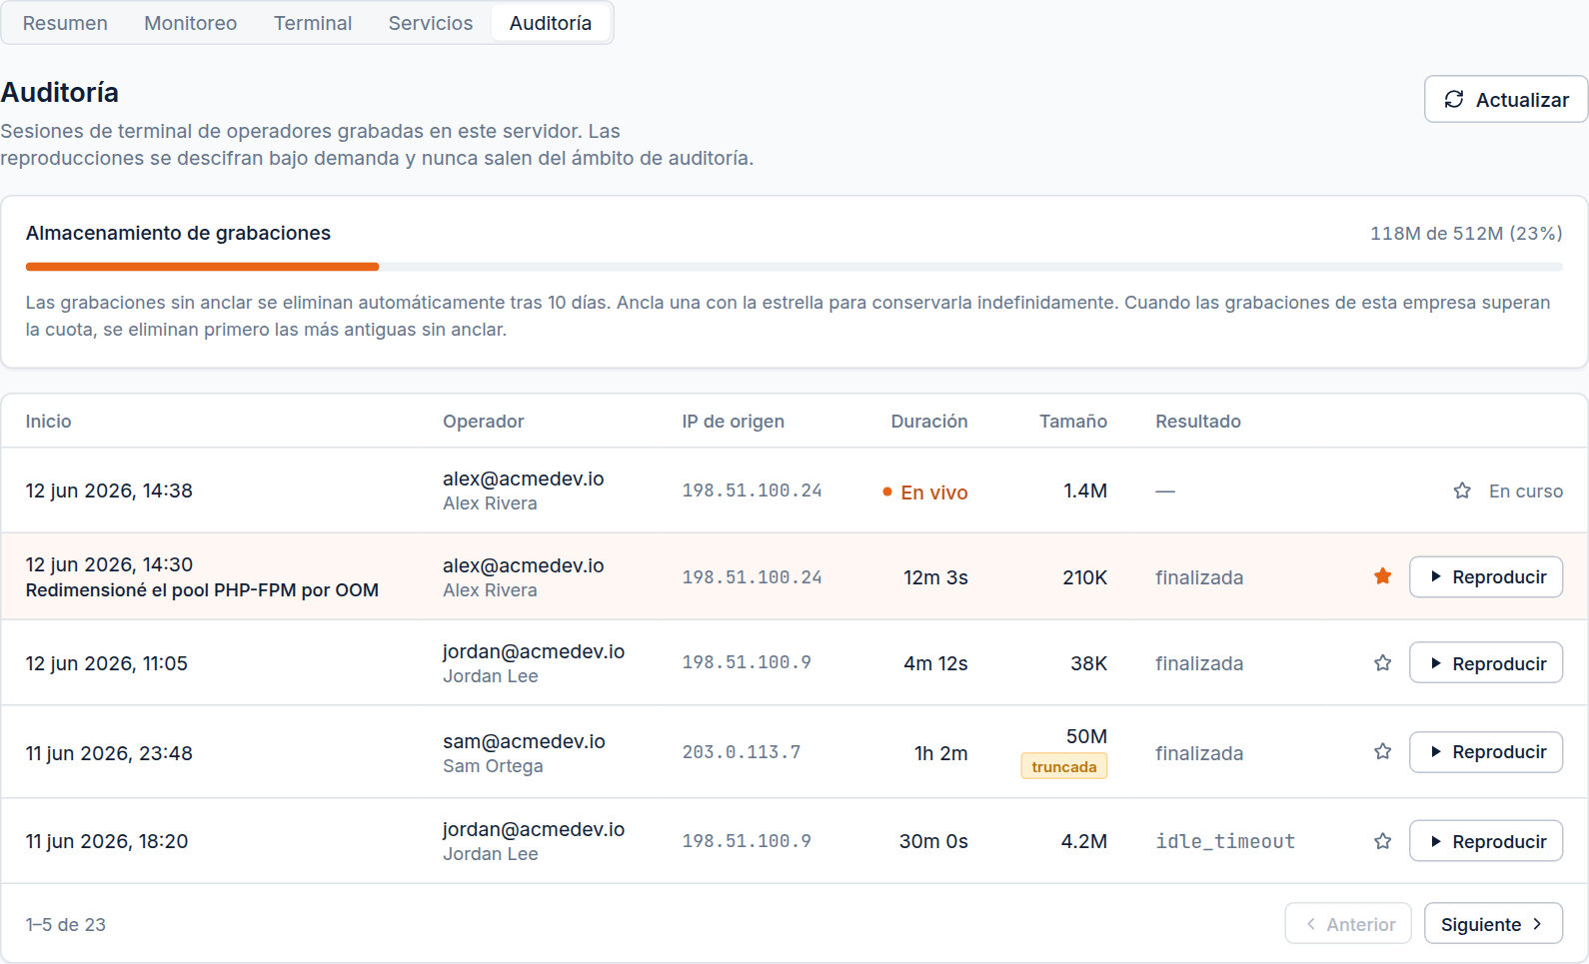The image size is (1589, 964).
Task: Play the 12 jun 14:30 PHP-FPM recording
Action: tap(1486, 576)
